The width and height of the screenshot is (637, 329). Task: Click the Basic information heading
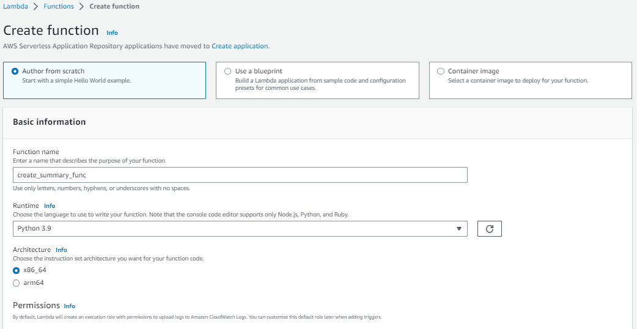click(49, 122)
